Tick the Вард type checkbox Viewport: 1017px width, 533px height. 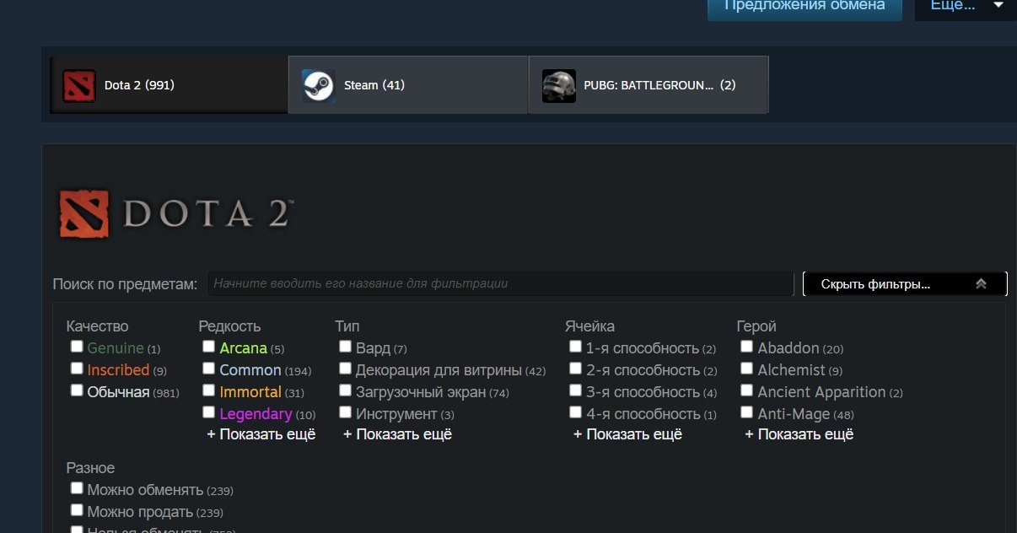(x=345, y=347)
